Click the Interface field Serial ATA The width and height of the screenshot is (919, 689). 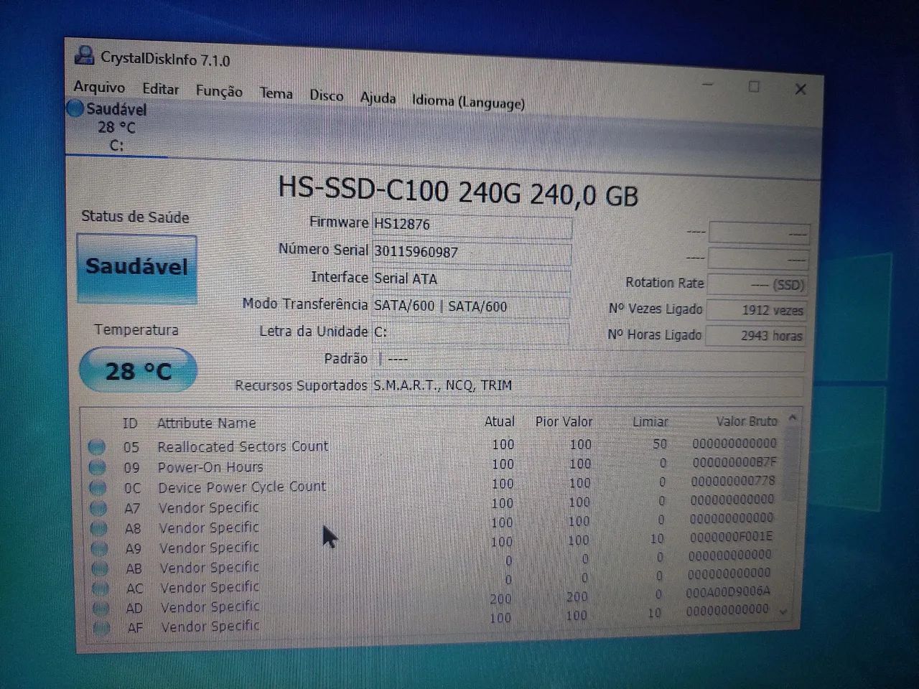coord(471,279)
